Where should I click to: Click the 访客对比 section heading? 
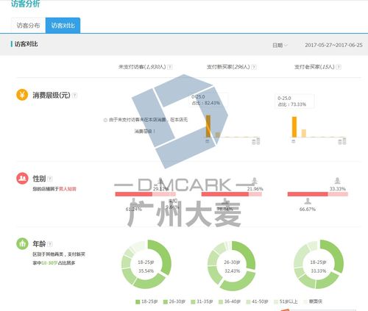26,44
